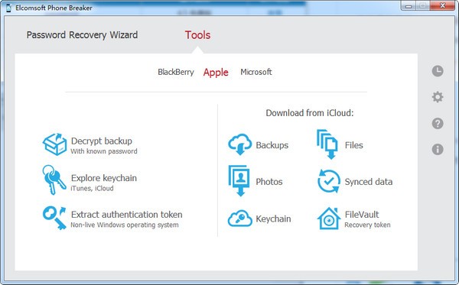Click the iCloud Backups cloud icon
Image resolution: width=459 pixels, height=285 pixels.
[239, 144]
